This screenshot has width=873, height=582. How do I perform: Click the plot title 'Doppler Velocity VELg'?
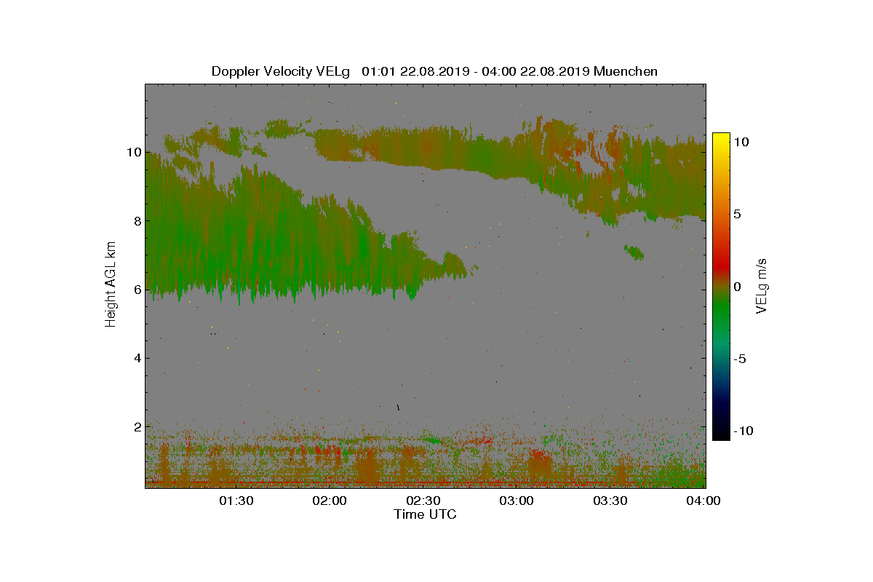click(x=281, y=71)
